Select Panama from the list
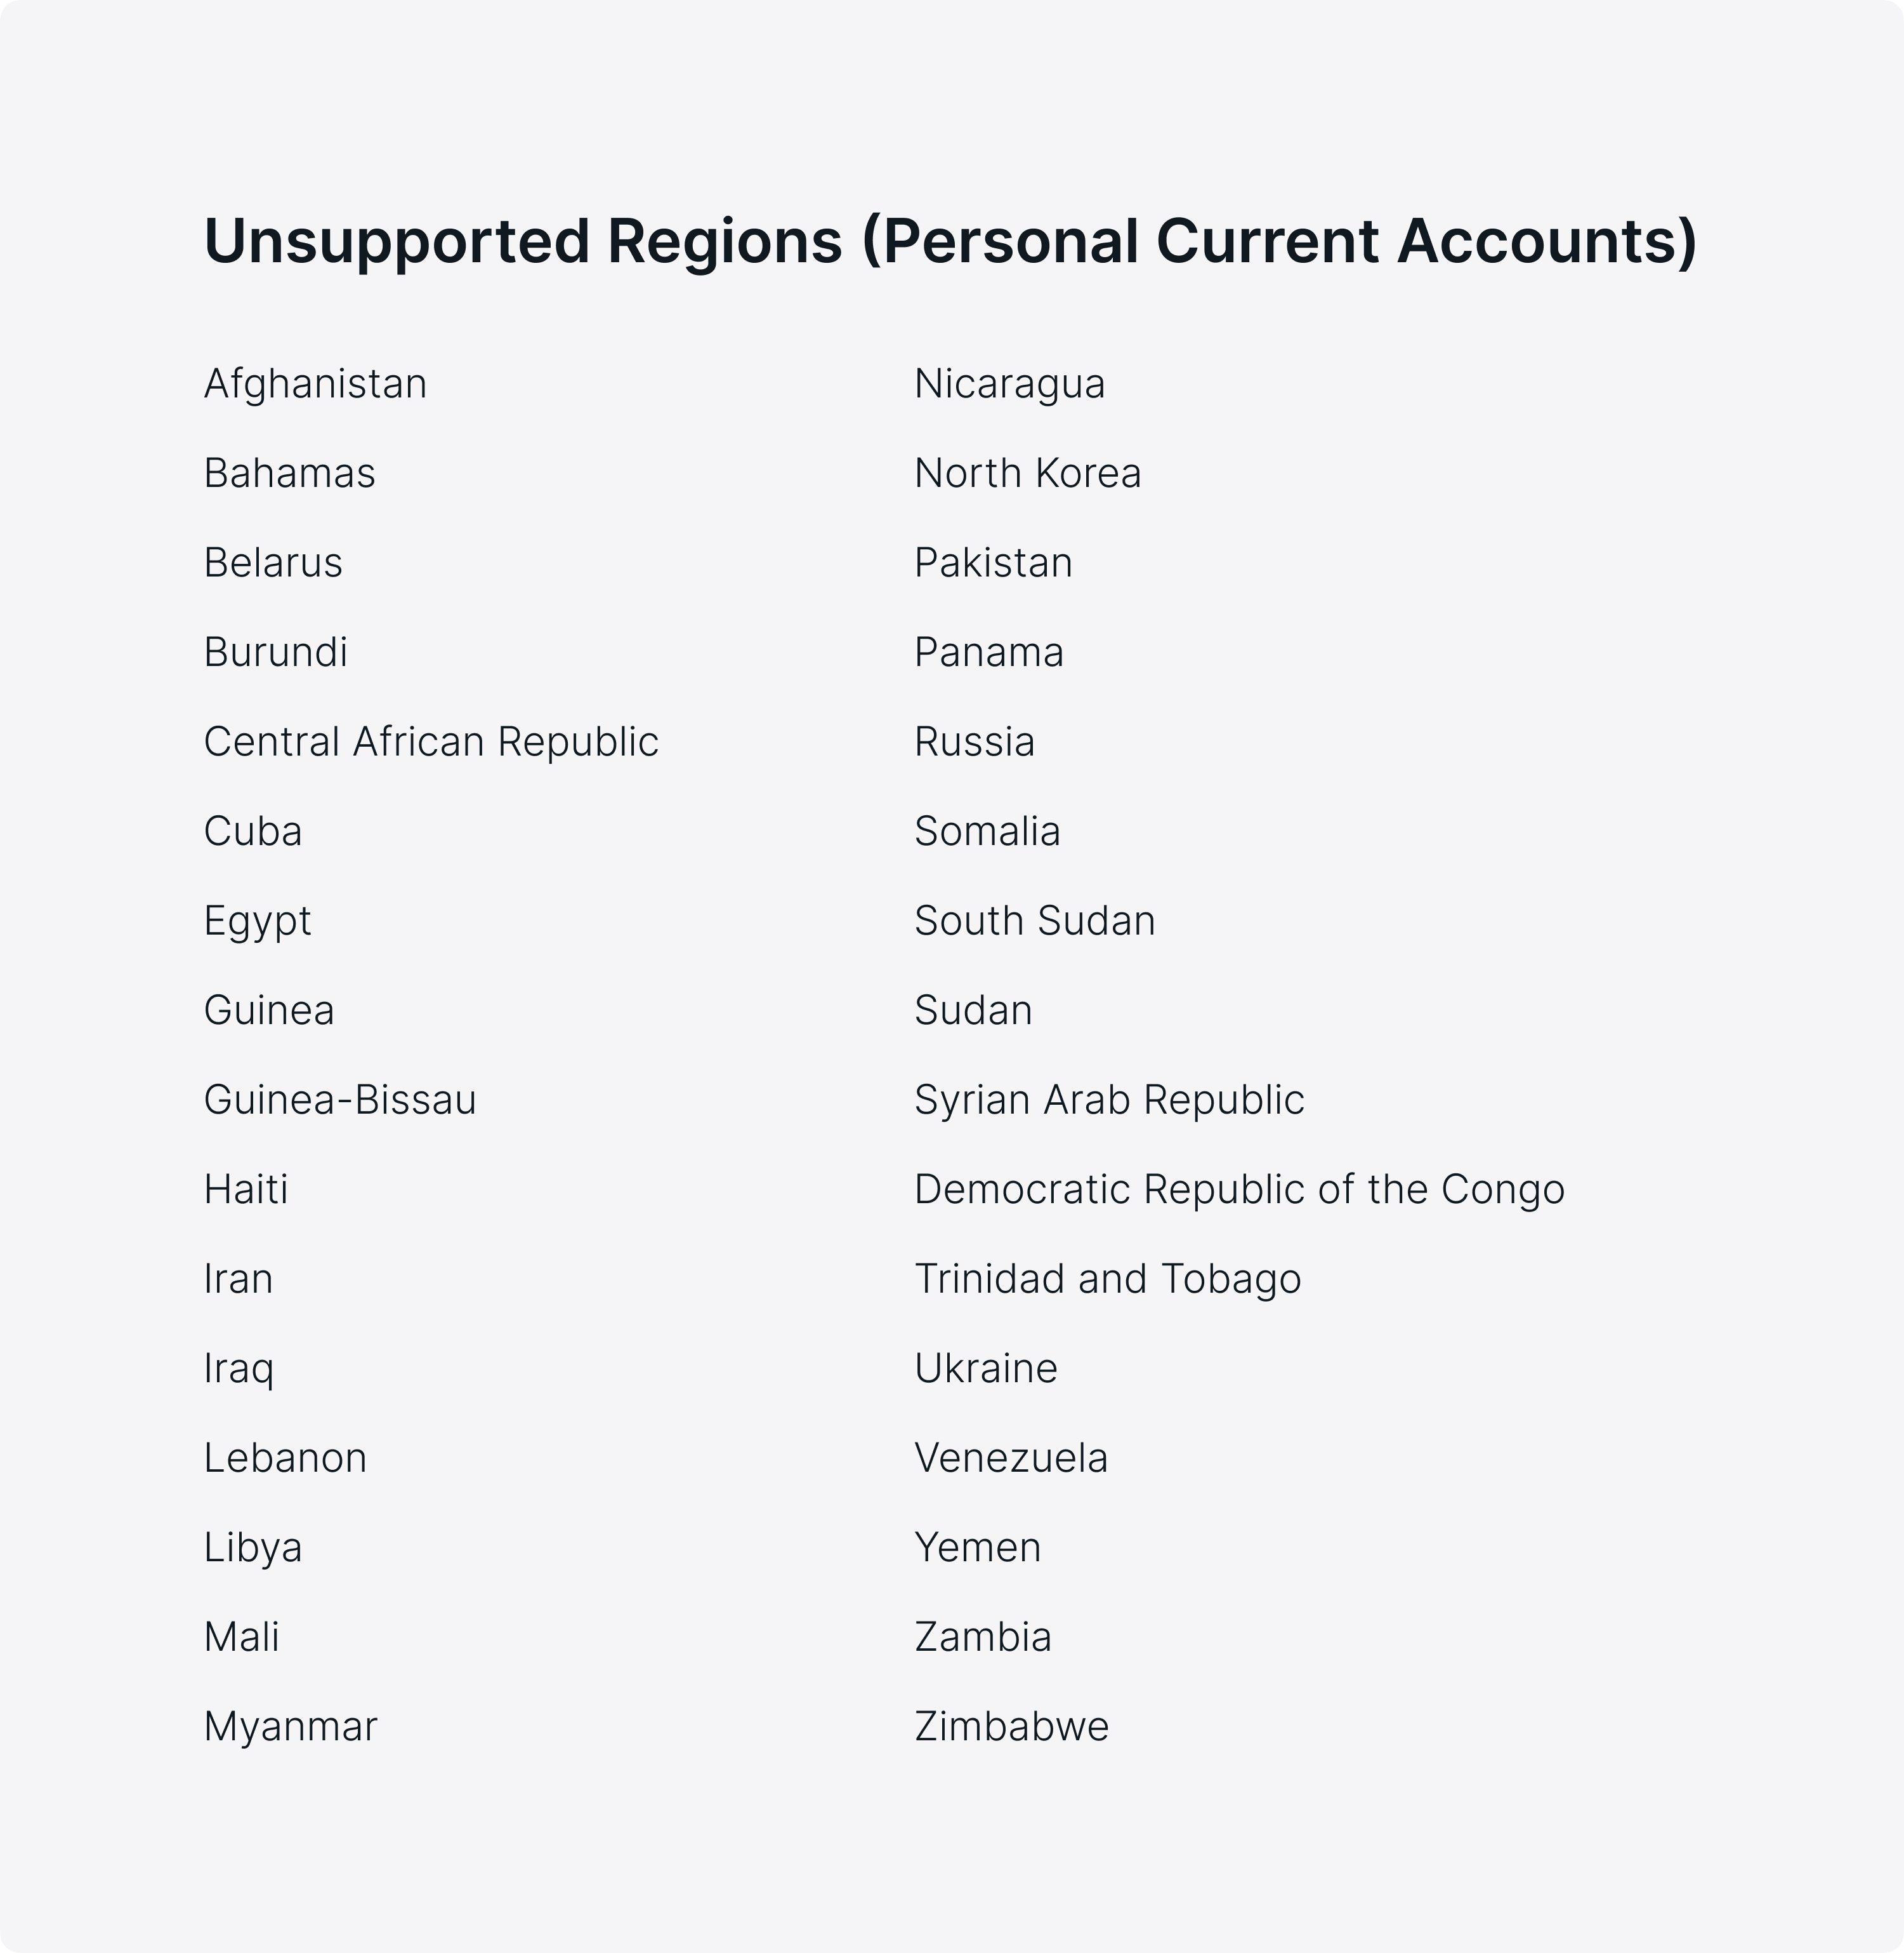The height and width of the screenshot is (1953, 1904). click(989, 652)
